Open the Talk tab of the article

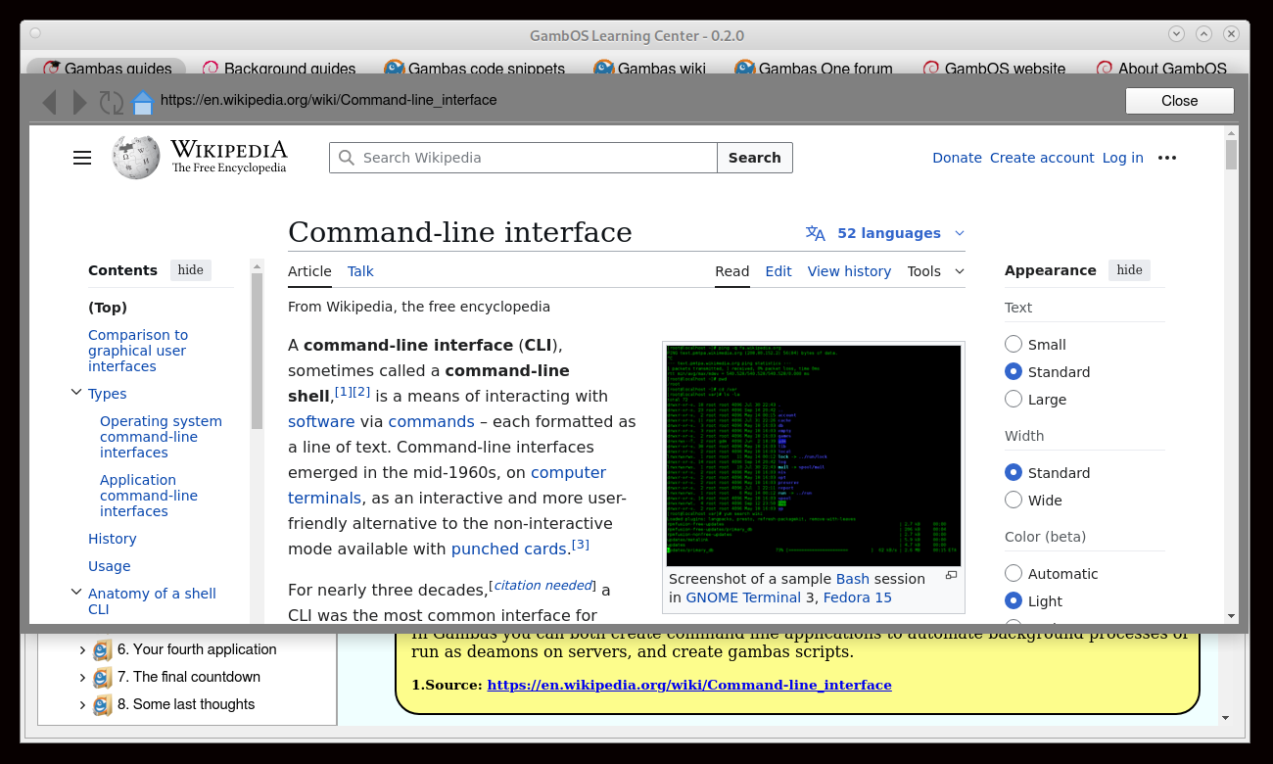(360, 271)
